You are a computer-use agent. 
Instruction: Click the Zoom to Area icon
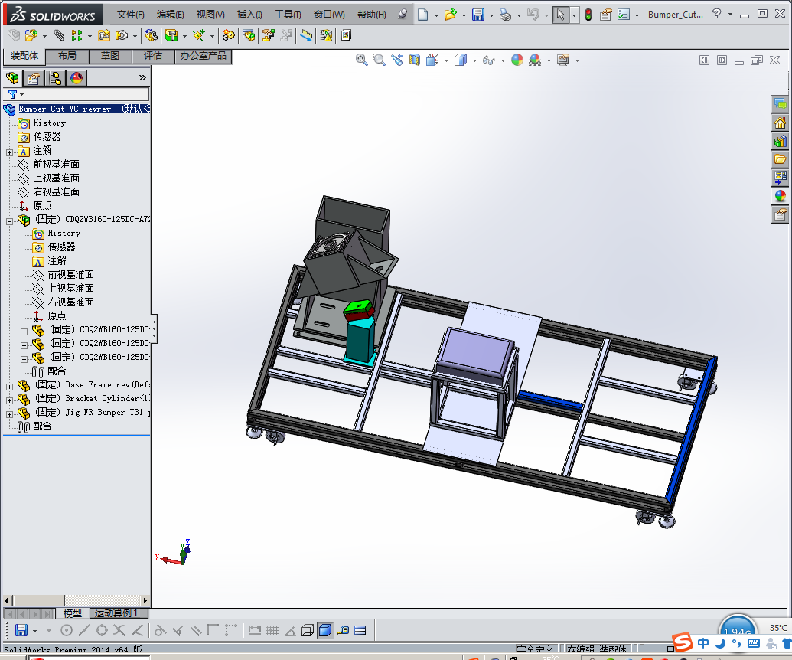[x=379, y=60]
